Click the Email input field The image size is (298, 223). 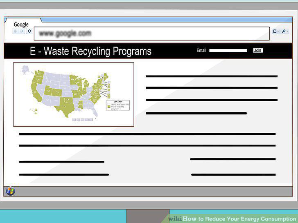point(228,51)
